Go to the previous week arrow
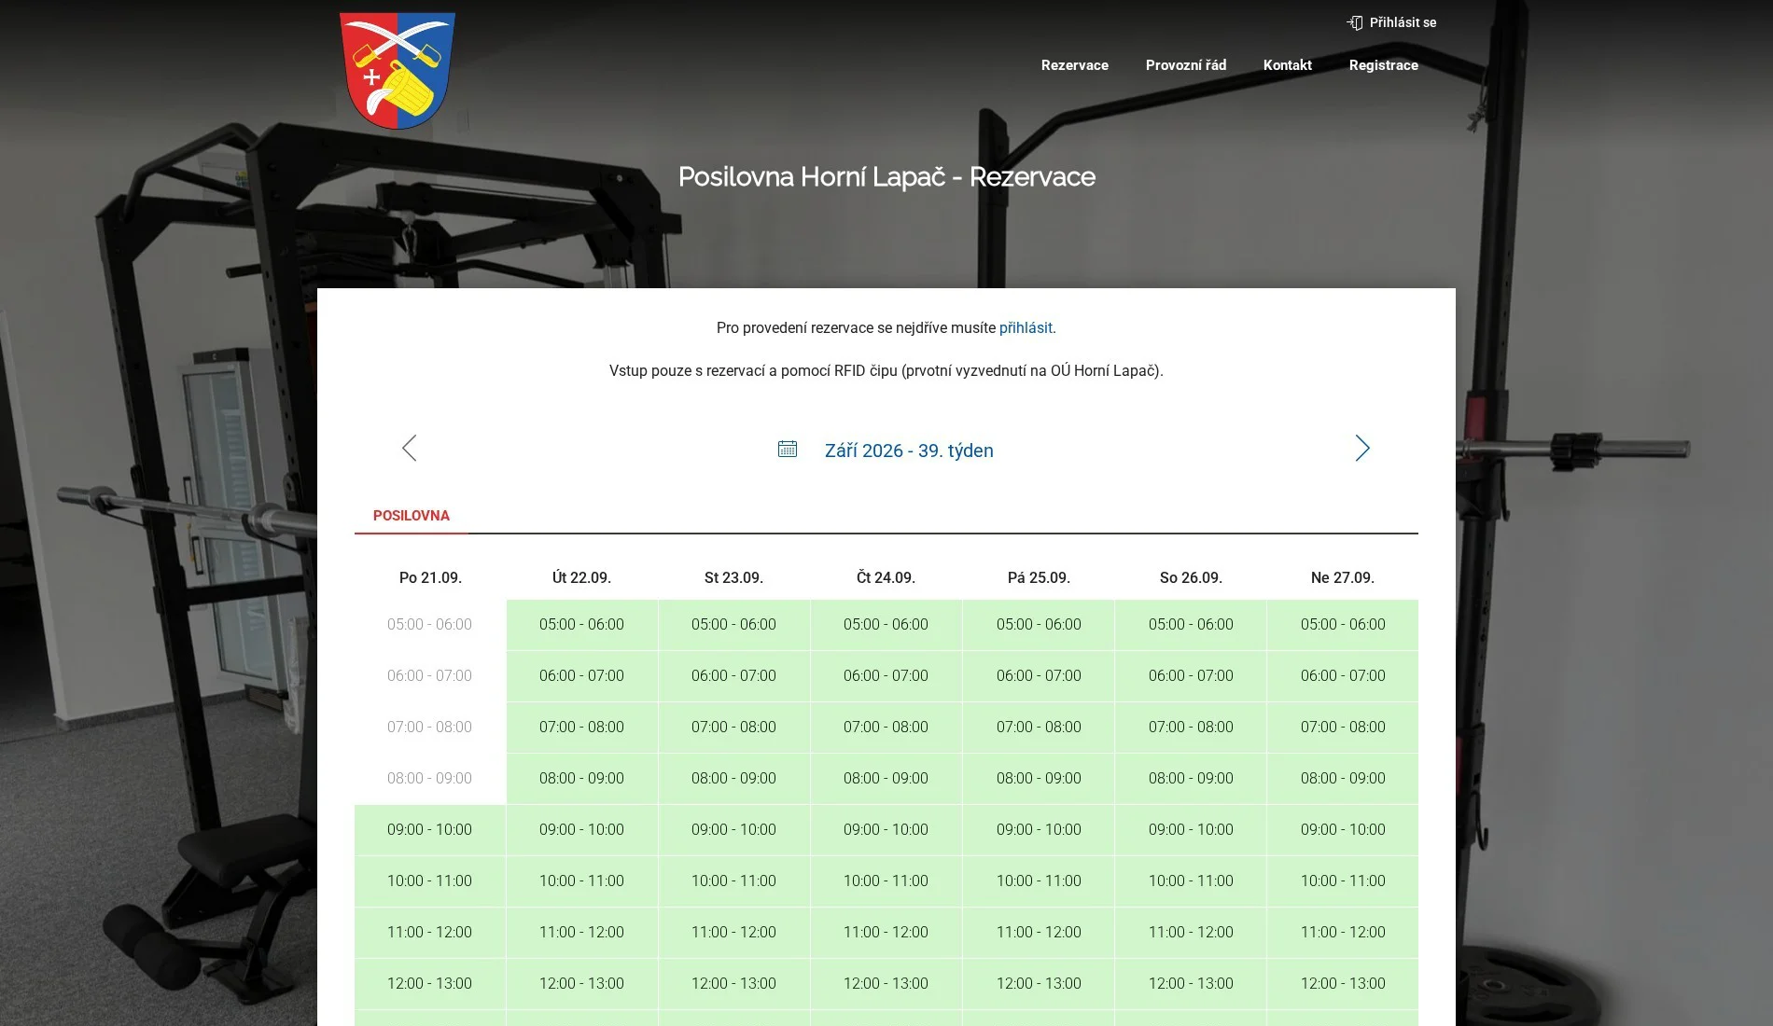 (409, 449)
